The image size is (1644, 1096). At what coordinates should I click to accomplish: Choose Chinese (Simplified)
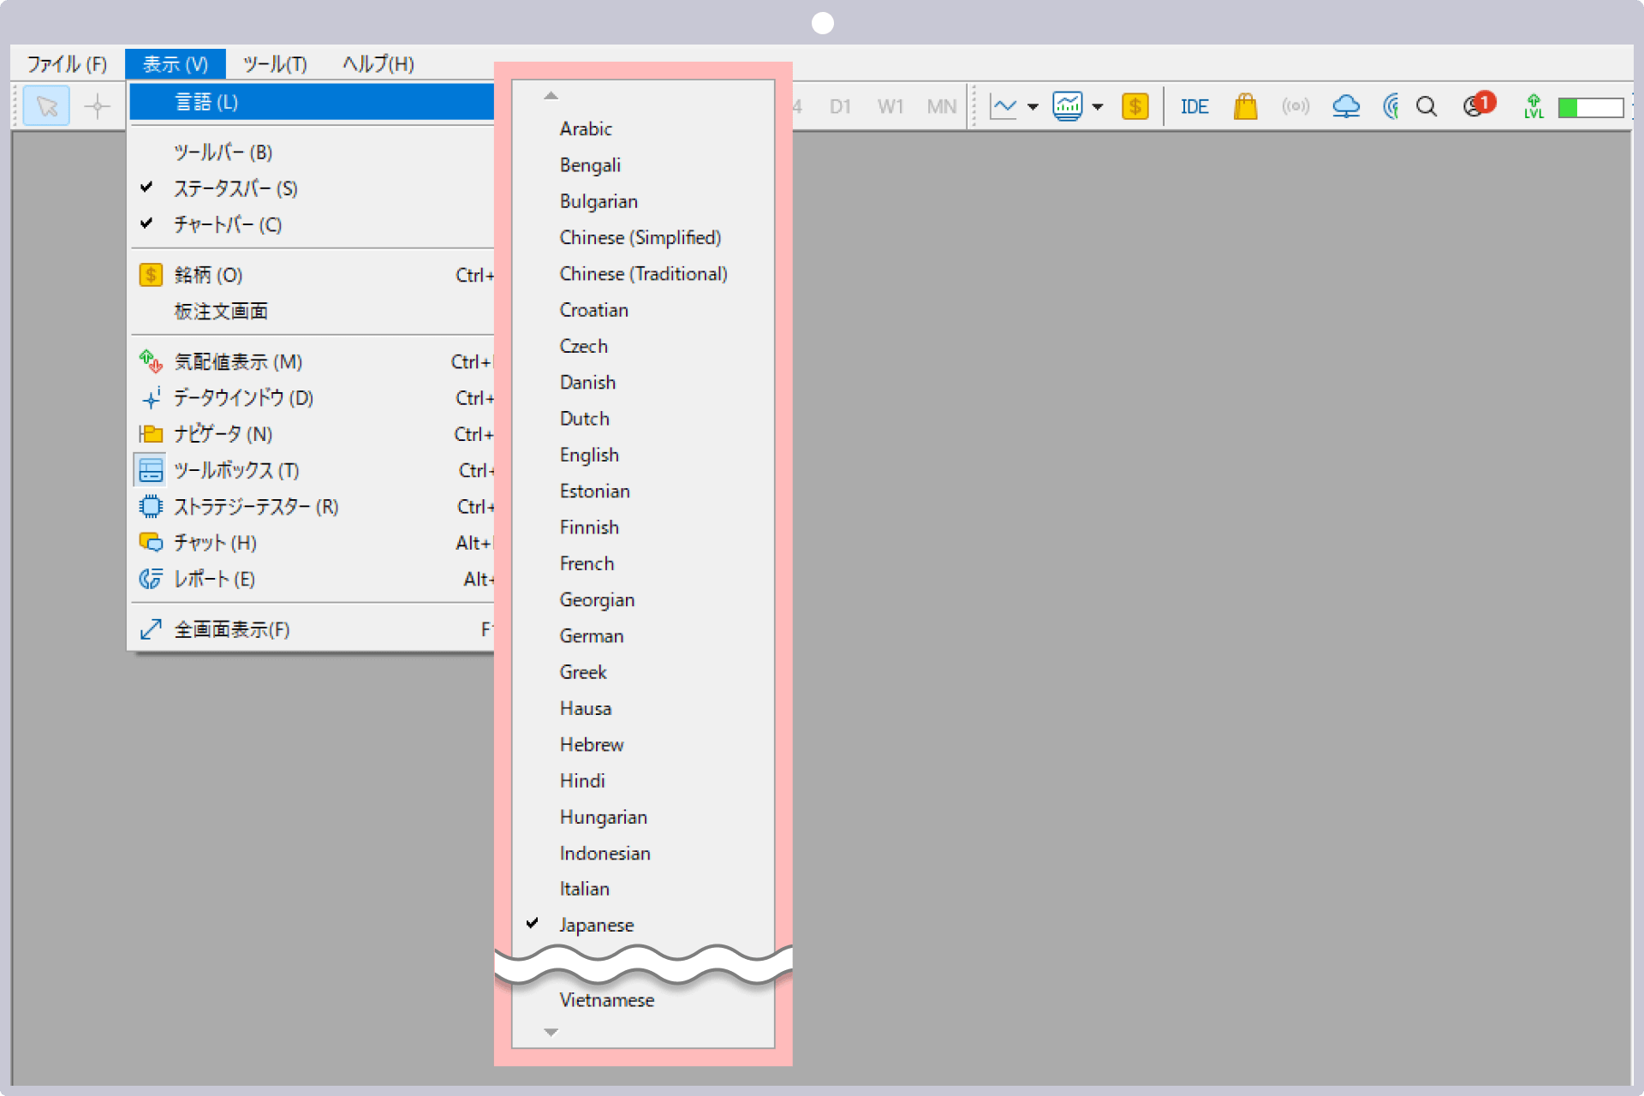(x=643, y=237)
